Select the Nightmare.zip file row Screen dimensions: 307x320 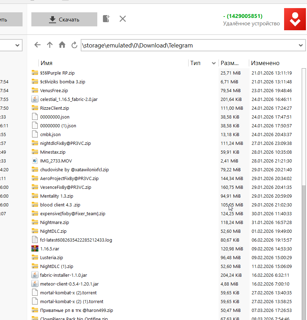pyautogui.click(x=55, y=222)
